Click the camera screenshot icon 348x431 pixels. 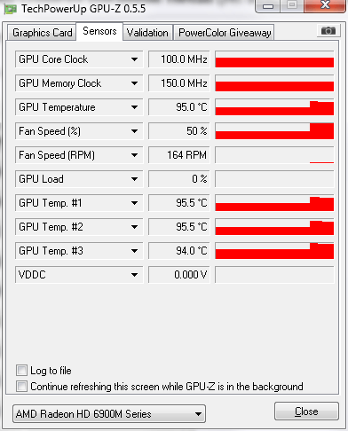pos(328,30)
